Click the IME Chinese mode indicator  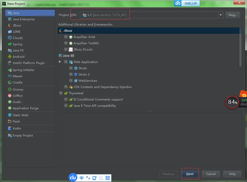(x=82, y=178)
